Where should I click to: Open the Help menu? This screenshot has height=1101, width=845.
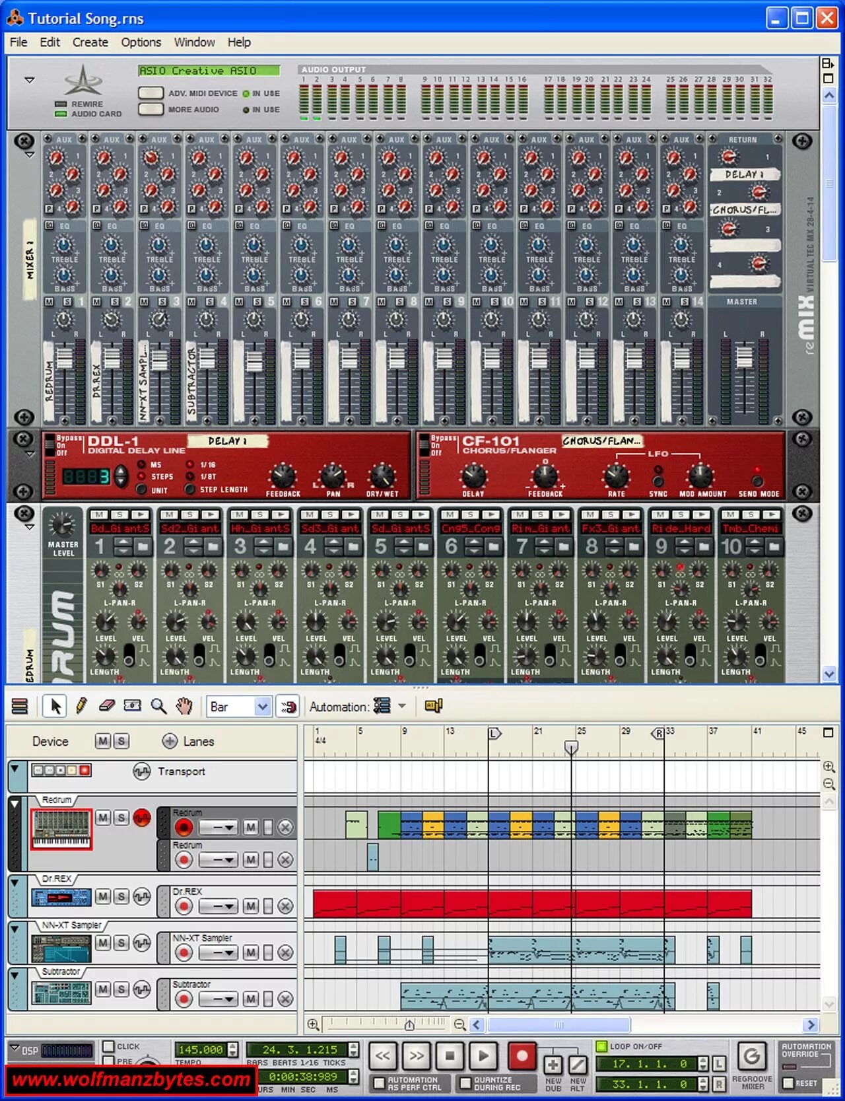(x=239, y=42)
